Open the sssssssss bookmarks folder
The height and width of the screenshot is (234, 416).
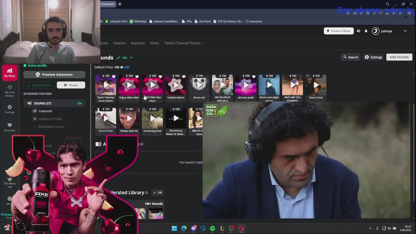click(x=254, y=21)
